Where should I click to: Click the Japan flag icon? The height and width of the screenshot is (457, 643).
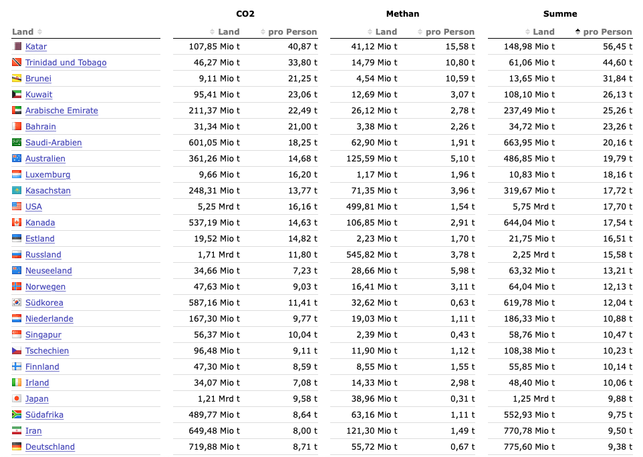coord(17,399)
